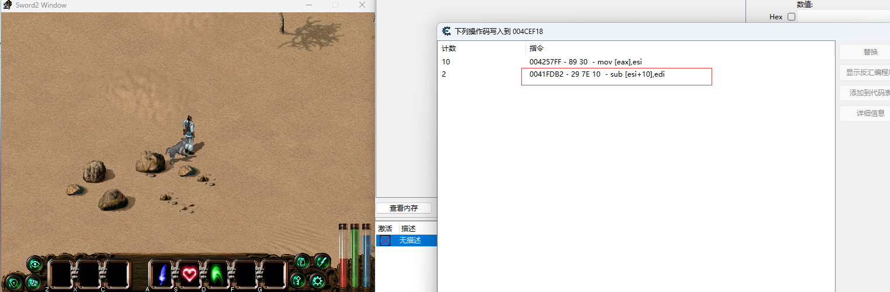Screen dimensions: 890x292
Task: Select the sub [esi+10],edi instruction row
Action: (635, 74)
